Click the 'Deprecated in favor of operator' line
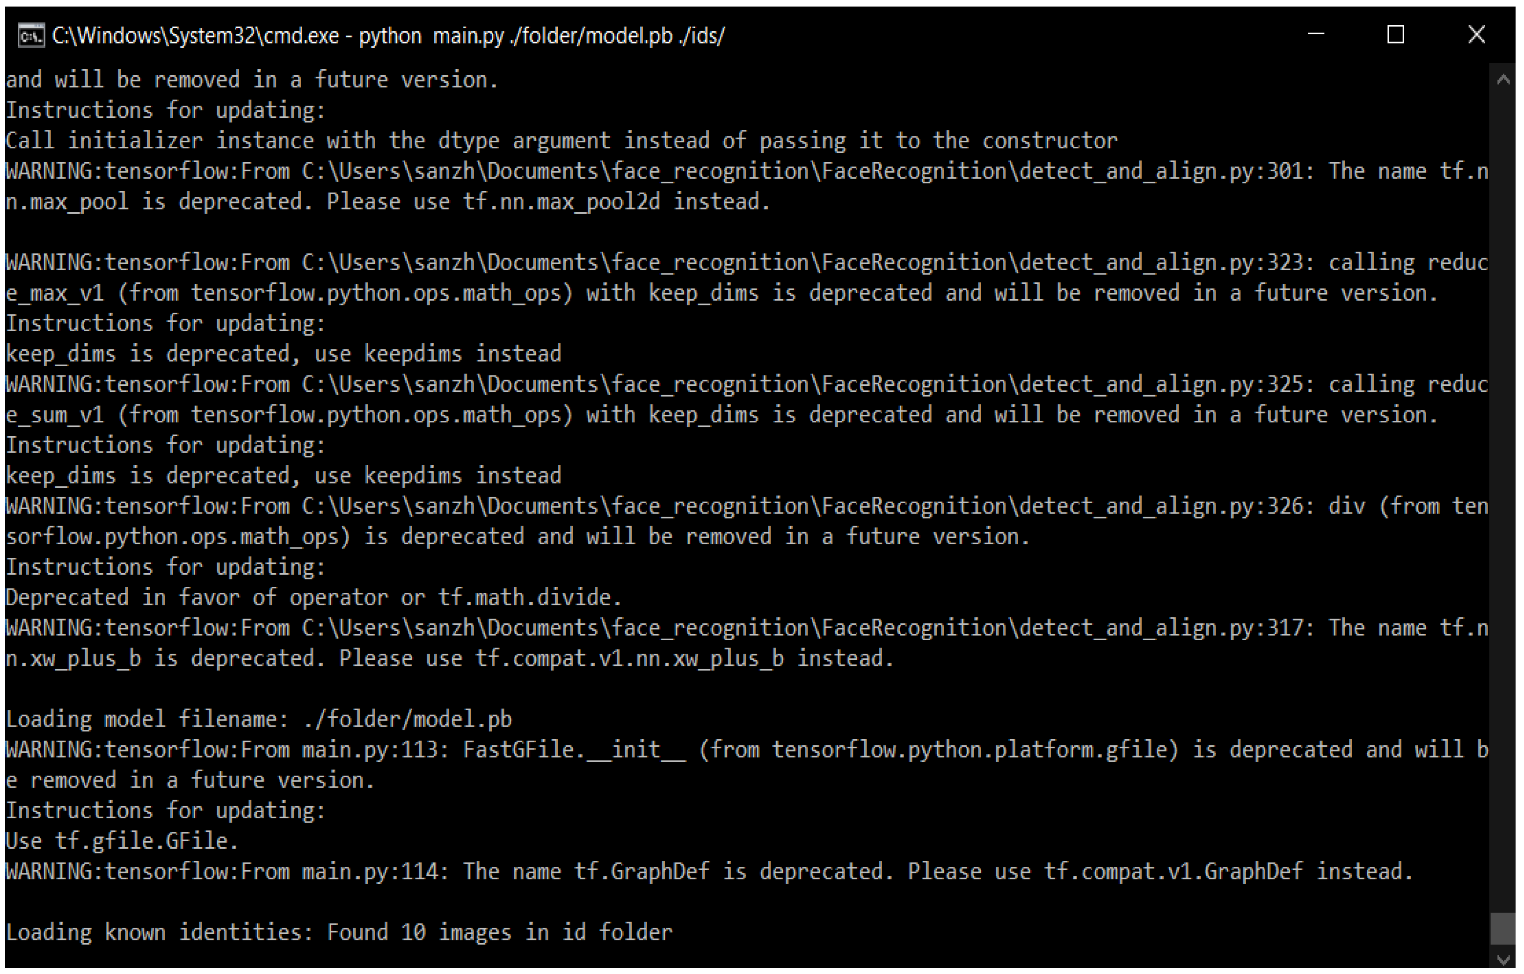1524x974 pixels. coord(314,597)
